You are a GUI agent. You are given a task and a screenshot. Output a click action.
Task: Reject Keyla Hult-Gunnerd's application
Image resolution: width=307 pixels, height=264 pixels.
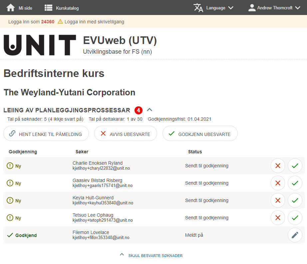click(x=278, y=200)
